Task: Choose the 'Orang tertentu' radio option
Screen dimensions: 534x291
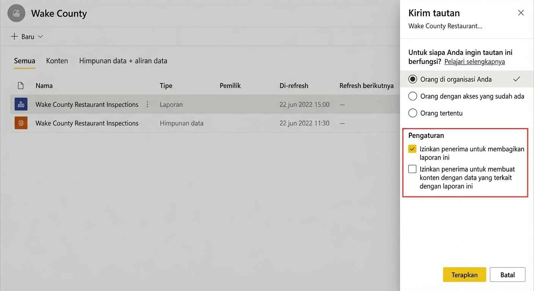Action: coord(413,113)
